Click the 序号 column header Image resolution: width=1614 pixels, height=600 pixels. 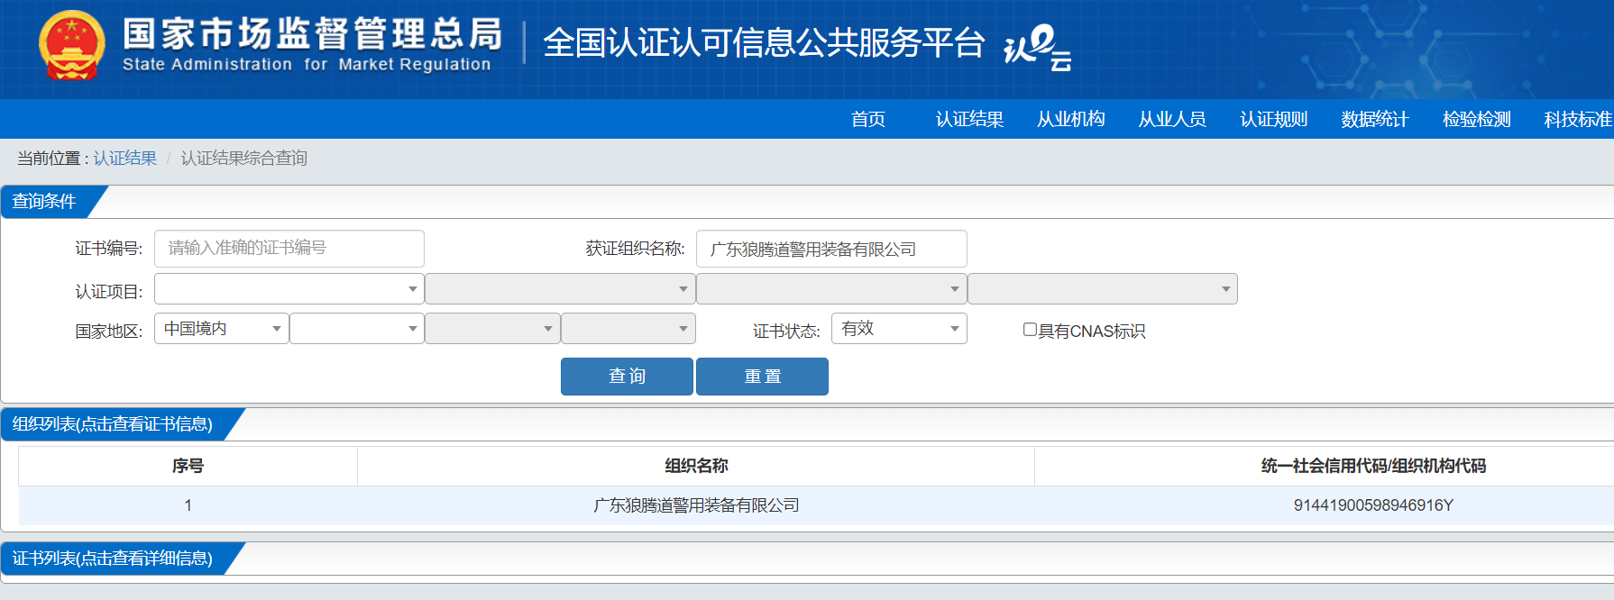coord(188,466)
